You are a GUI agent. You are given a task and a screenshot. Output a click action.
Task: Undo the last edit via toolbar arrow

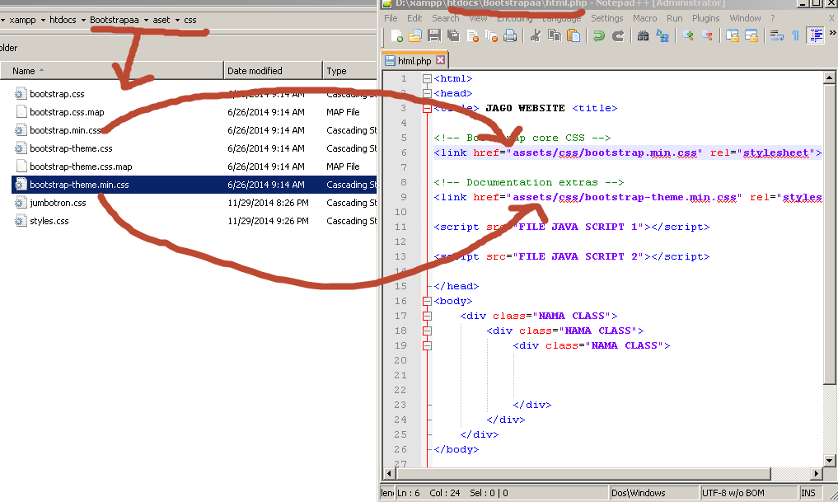point(598,35)
